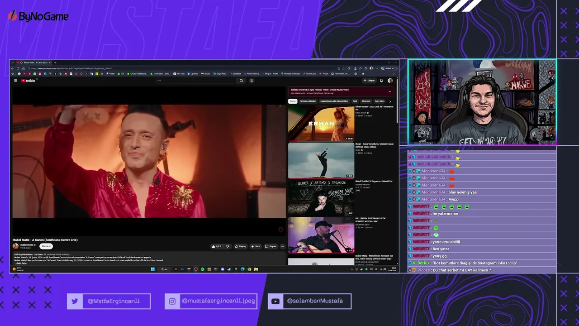This screenshot has height=326, width=579.
Task: Open the 'Sana Vuruldum' video title
Action: click(x=375, y=145)
